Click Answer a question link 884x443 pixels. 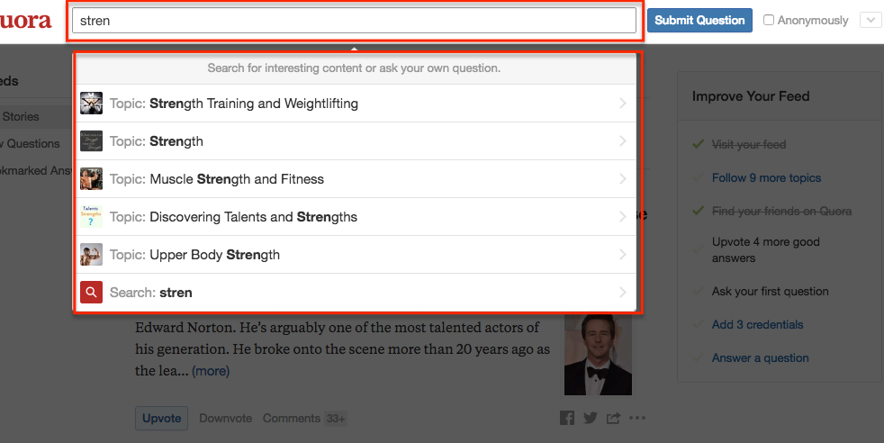click(x=760, y=357)
